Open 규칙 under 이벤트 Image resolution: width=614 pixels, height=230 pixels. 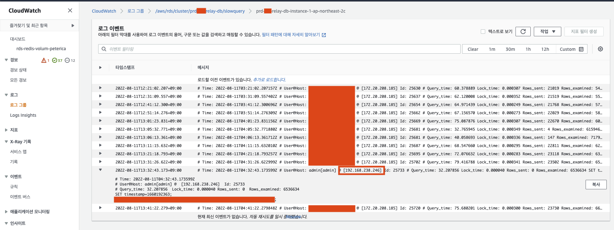(14, 187)
